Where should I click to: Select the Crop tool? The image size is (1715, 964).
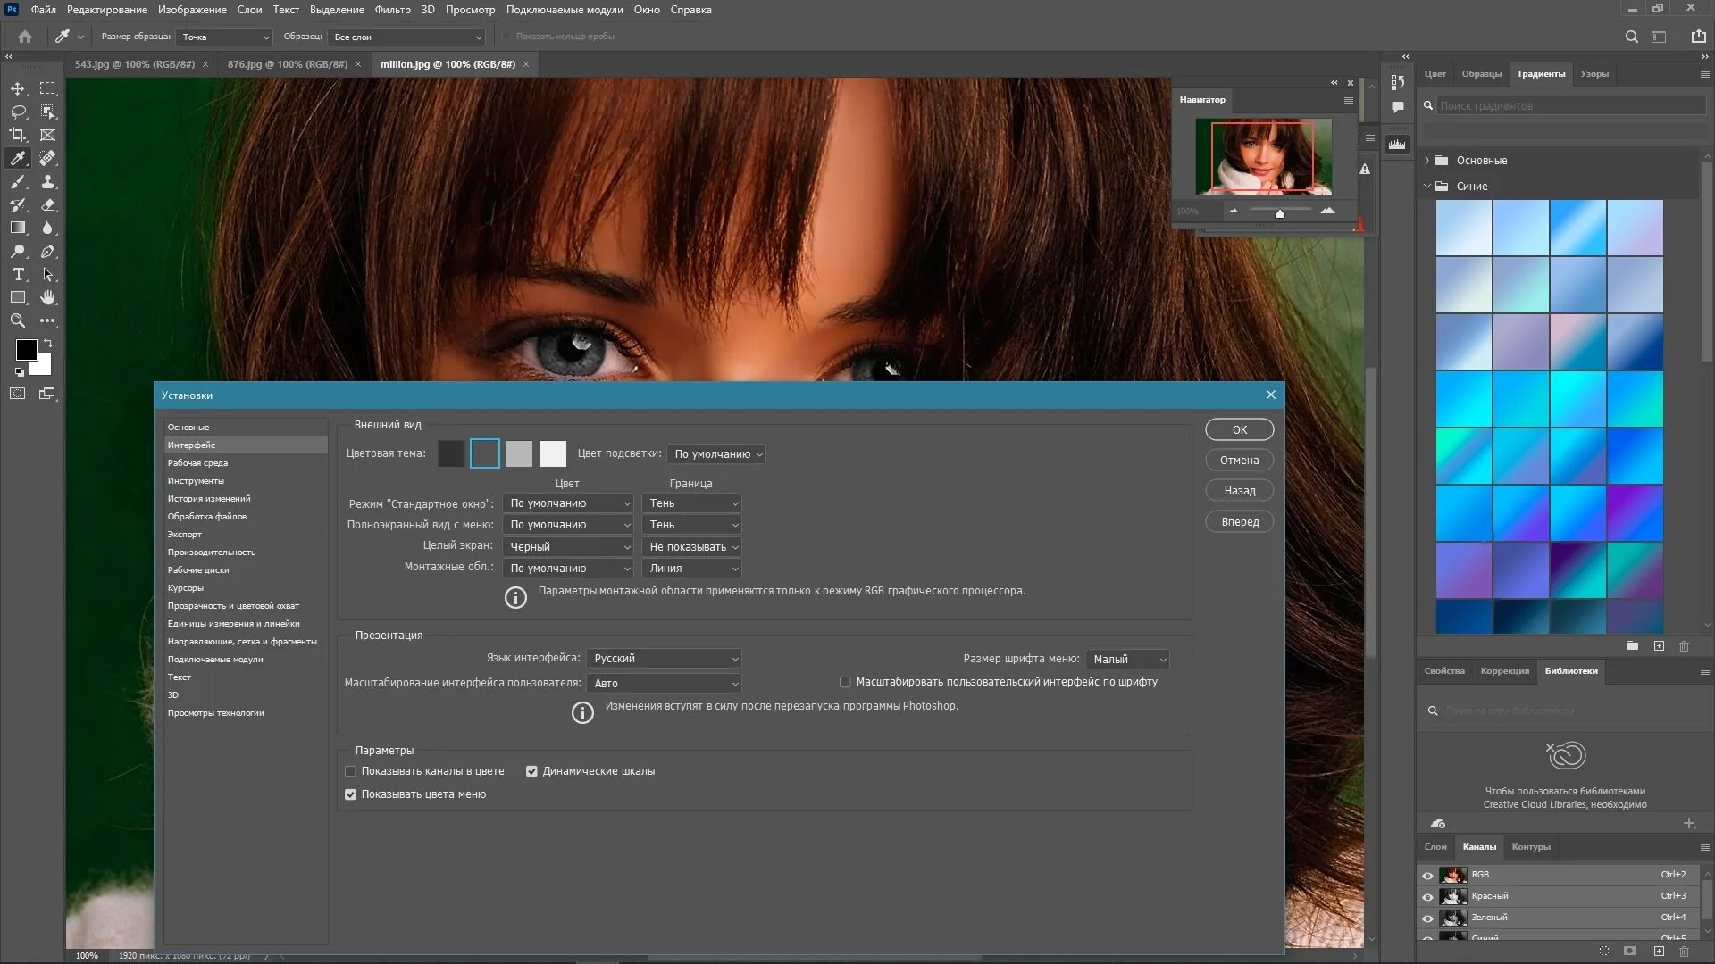16,134
